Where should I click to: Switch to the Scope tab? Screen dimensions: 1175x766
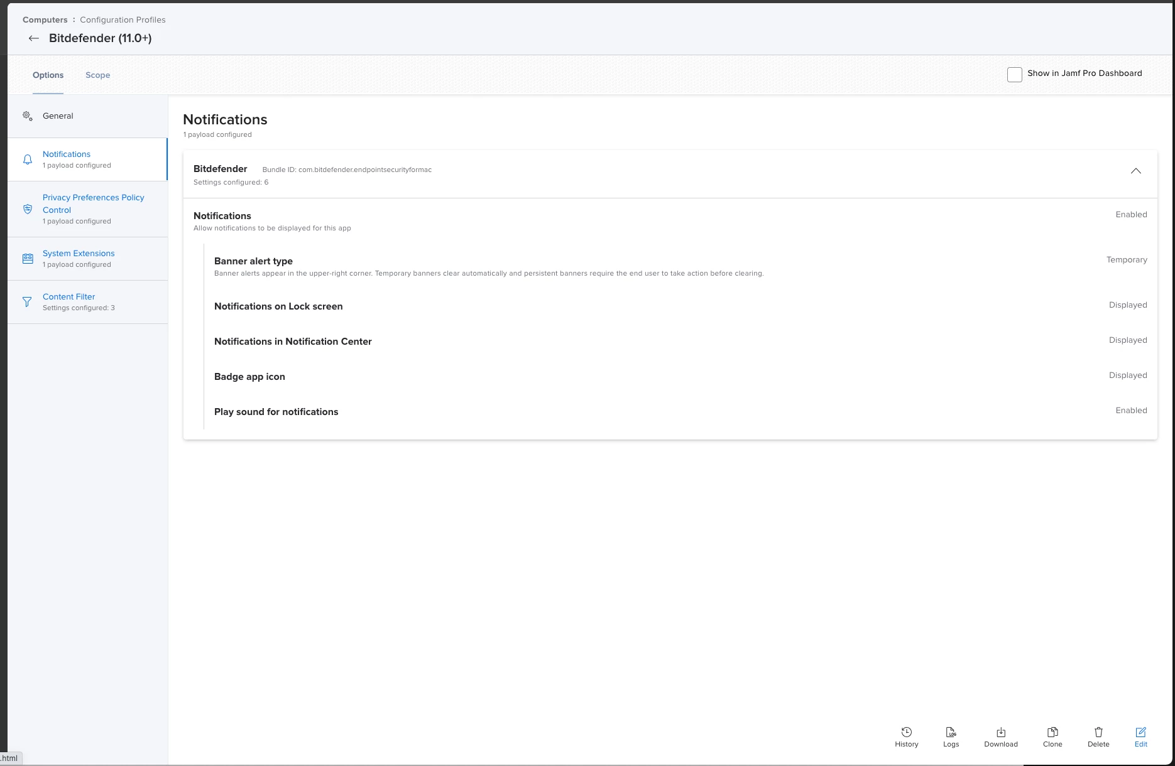coord(98,75)
